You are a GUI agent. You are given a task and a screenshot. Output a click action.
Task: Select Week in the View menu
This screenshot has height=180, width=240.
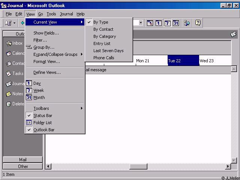coord(55,90)
